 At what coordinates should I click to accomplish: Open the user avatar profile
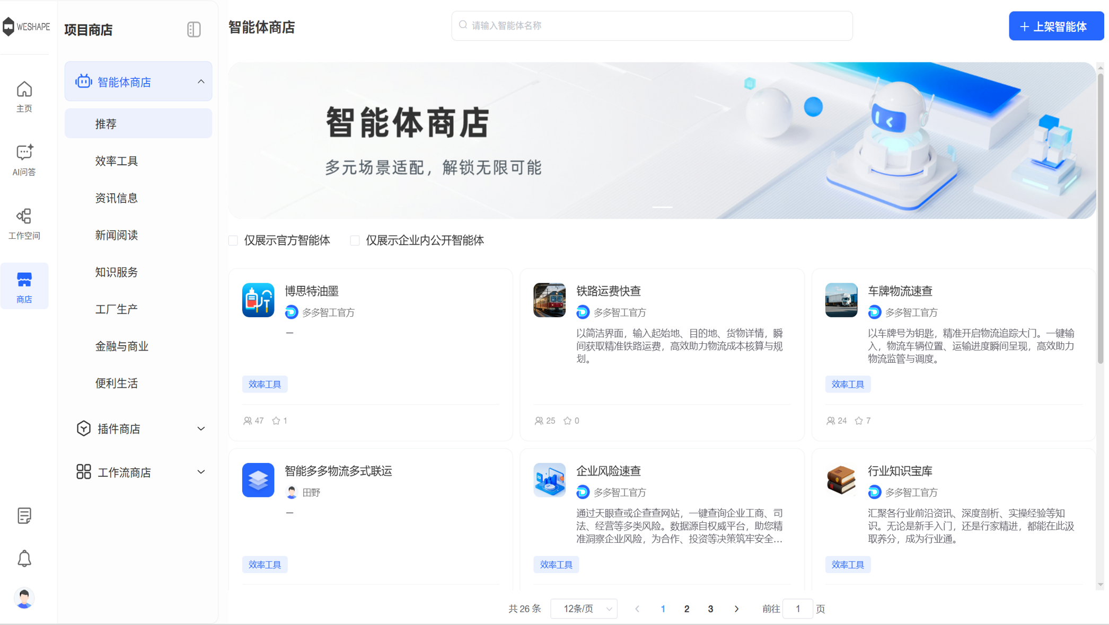pyautogui.click(x=24, y=598)
